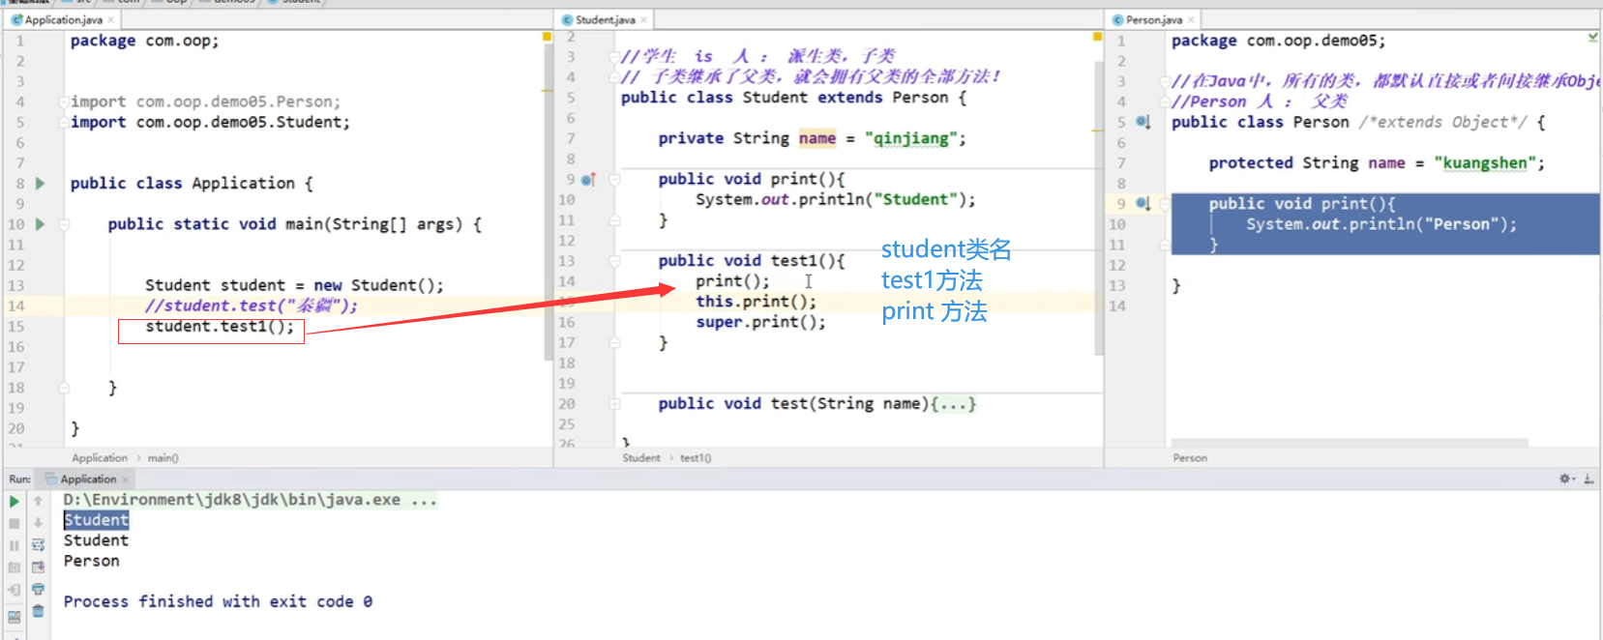The image size is (1603, 640).
Task: Click 'student.test1();' in Application.java
Action: point(220,326)
